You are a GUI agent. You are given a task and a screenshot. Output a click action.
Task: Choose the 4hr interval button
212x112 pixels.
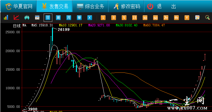[176, 18]
